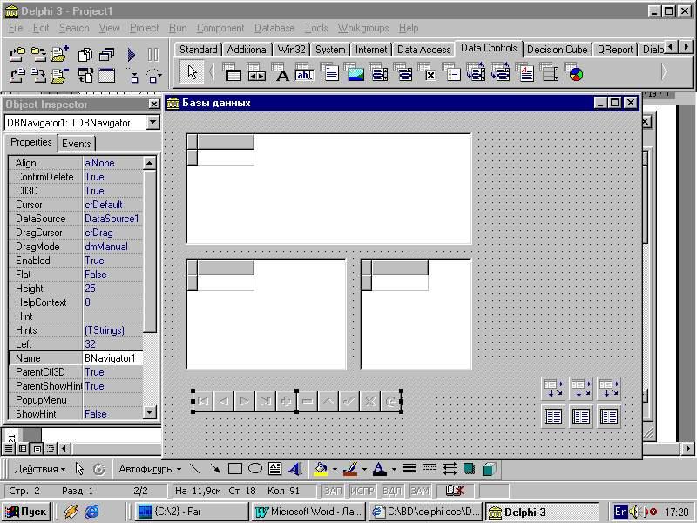Viewport: 697px width, 523px height.
Task: Open the Component menu
Action: pyautogui.click(x=220, y=28)
